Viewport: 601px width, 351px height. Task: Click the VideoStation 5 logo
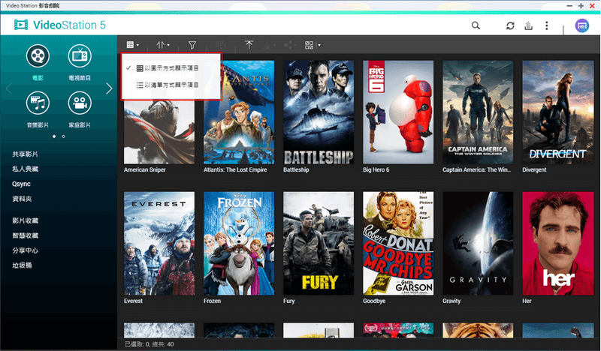(60, 25)
